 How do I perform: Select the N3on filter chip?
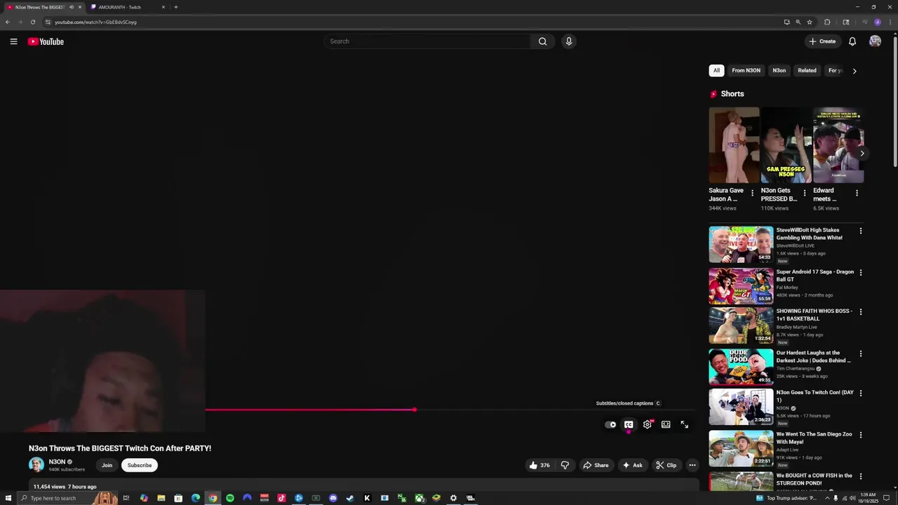779,70
